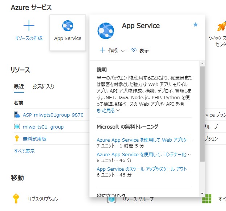Switch to the 最近 tab
This screenshot has height=211, width=226.
19,86
